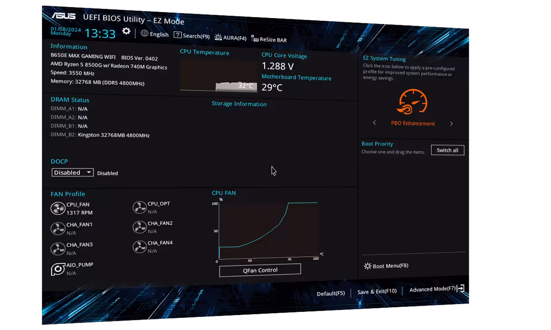Viewport: 551px width, 330px height.
Task: Click B650E MAX GAMING WIFI model text
Action: point(83,56)
